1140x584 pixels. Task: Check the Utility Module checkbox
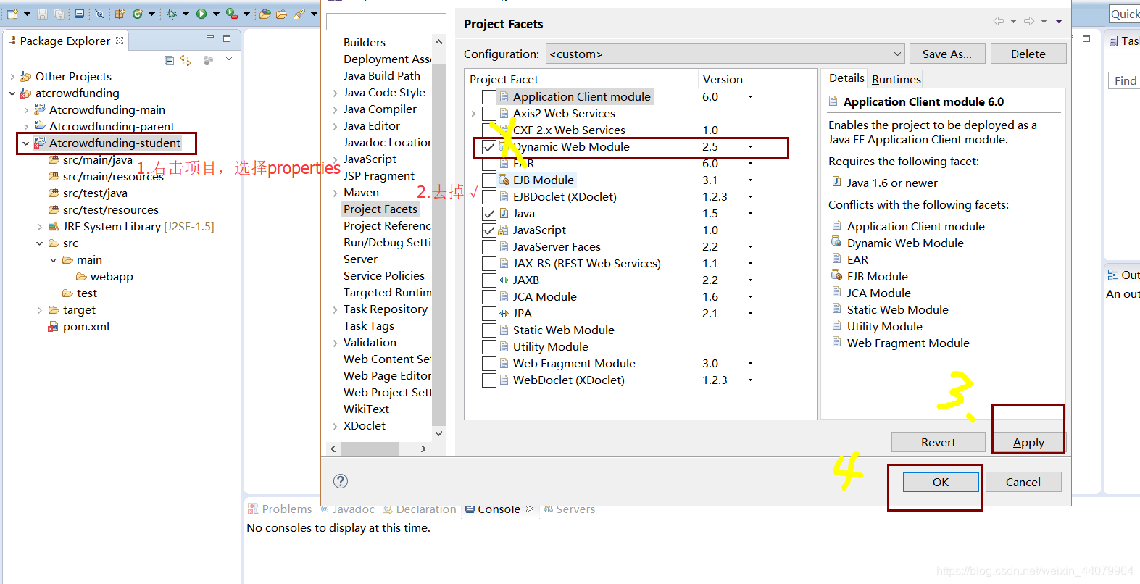(x=489, y=347)
